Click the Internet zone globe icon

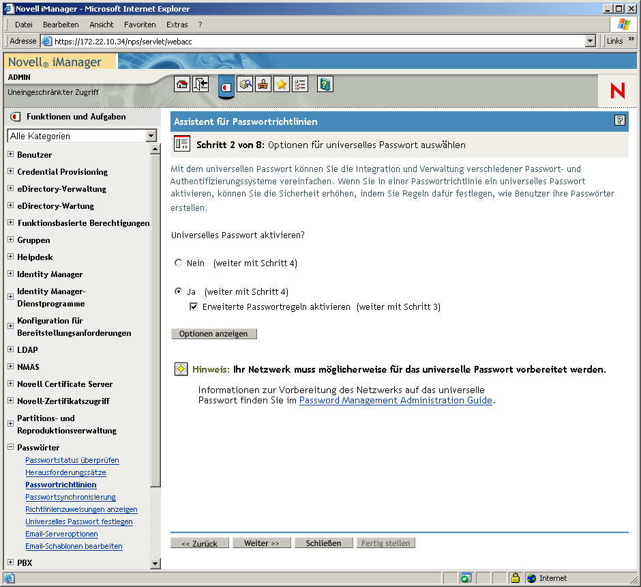coord(531,578)
